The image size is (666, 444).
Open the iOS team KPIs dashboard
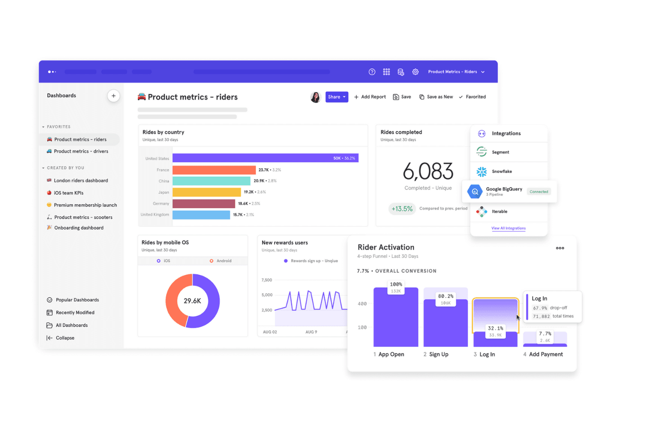click(x=65, y=193)
